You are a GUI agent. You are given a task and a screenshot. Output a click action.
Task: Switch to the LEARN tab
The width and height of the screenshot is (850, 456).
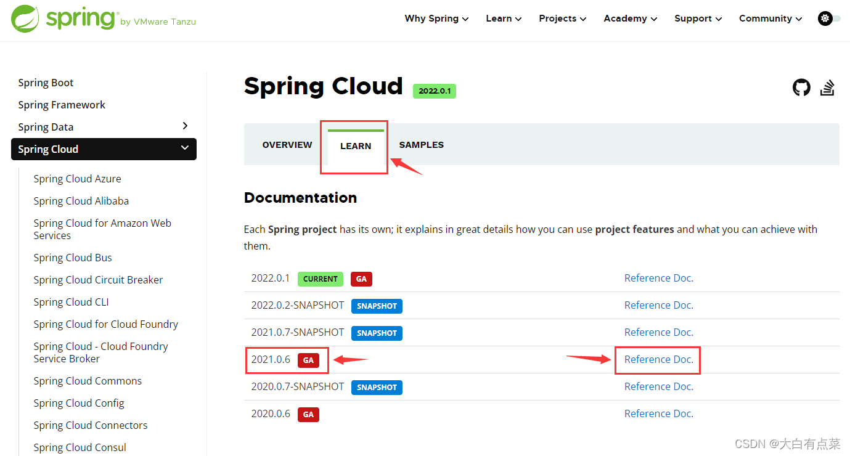pyautogui.click(x=356, y=146)
